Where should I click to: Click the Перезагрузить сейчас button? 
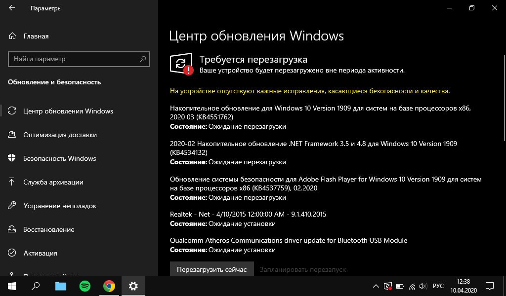[211, 269]
